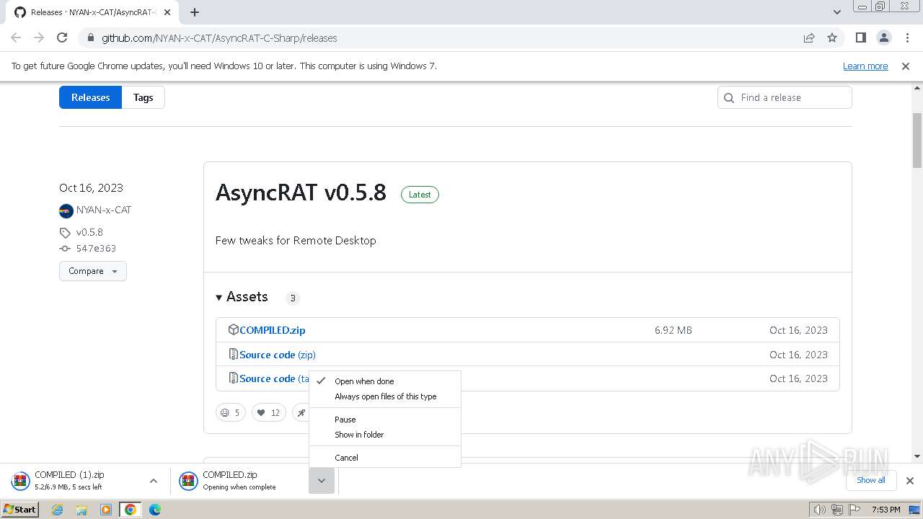Click the address bar URL
This screenshot has height=519, width=923.
pos(219,38)
